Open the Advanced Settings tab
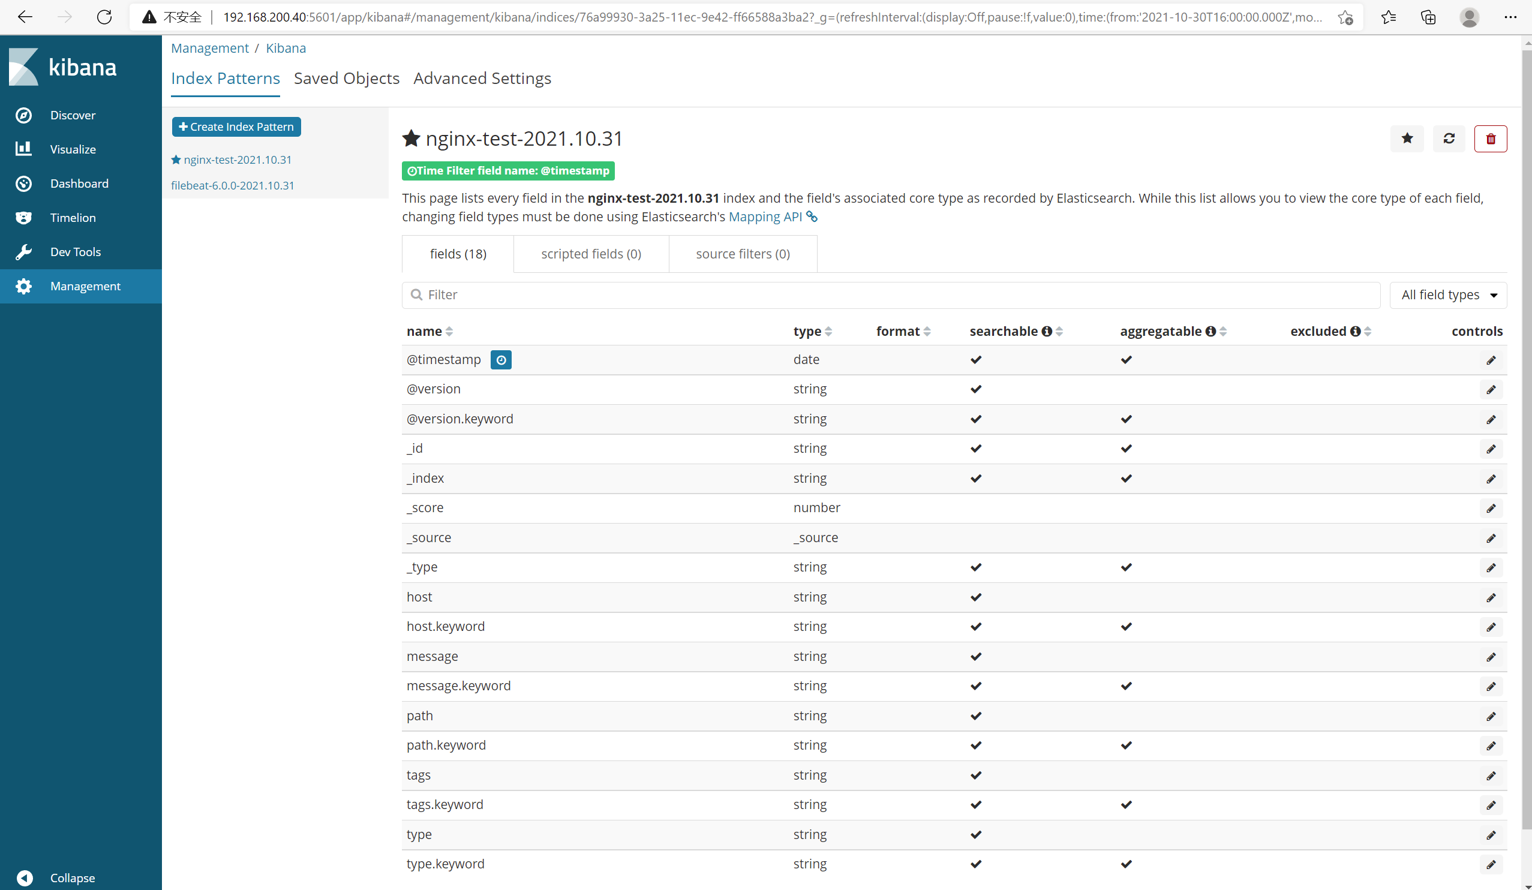 coord(482,79)
